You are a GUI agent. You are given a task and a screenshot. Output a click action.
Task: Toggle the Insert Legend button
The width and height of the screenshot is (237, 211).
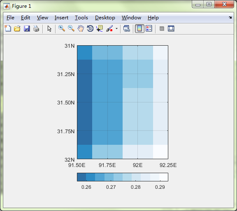[149, 28]
